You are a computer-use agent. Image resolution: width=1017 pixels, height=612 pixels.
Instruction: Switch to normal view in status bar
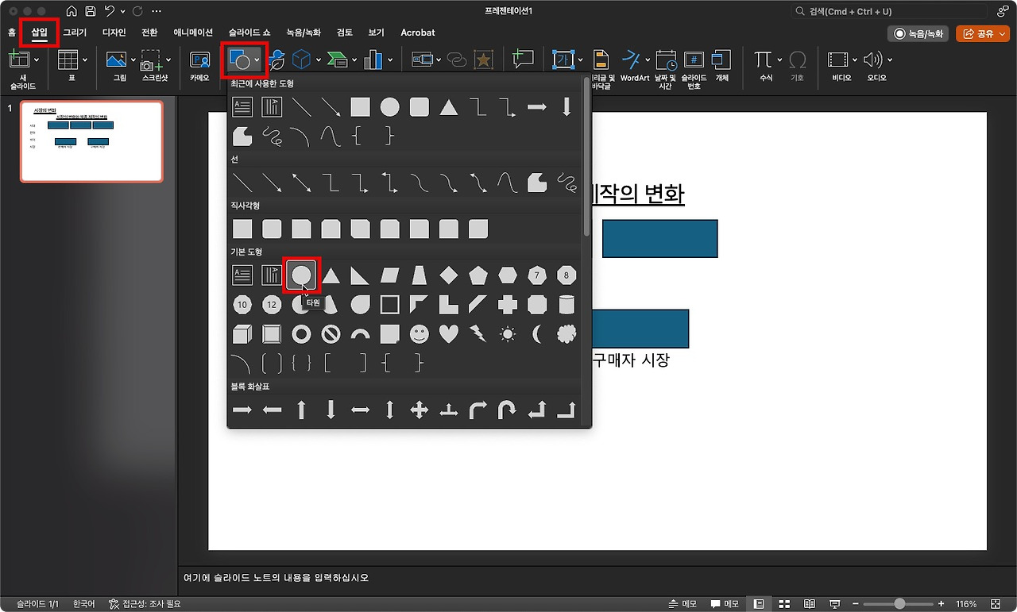pos(759,604)
